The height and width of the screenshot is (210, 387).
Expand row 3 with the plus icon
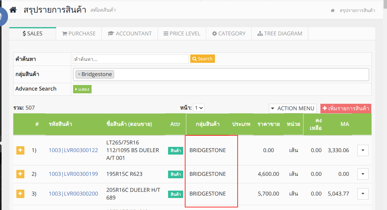coord(20,194)
